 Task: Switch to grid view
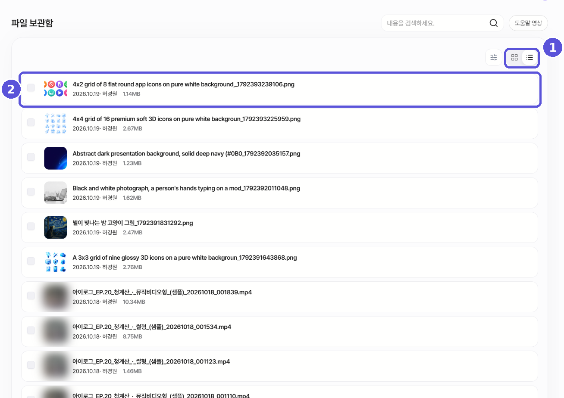click(514, 57)
